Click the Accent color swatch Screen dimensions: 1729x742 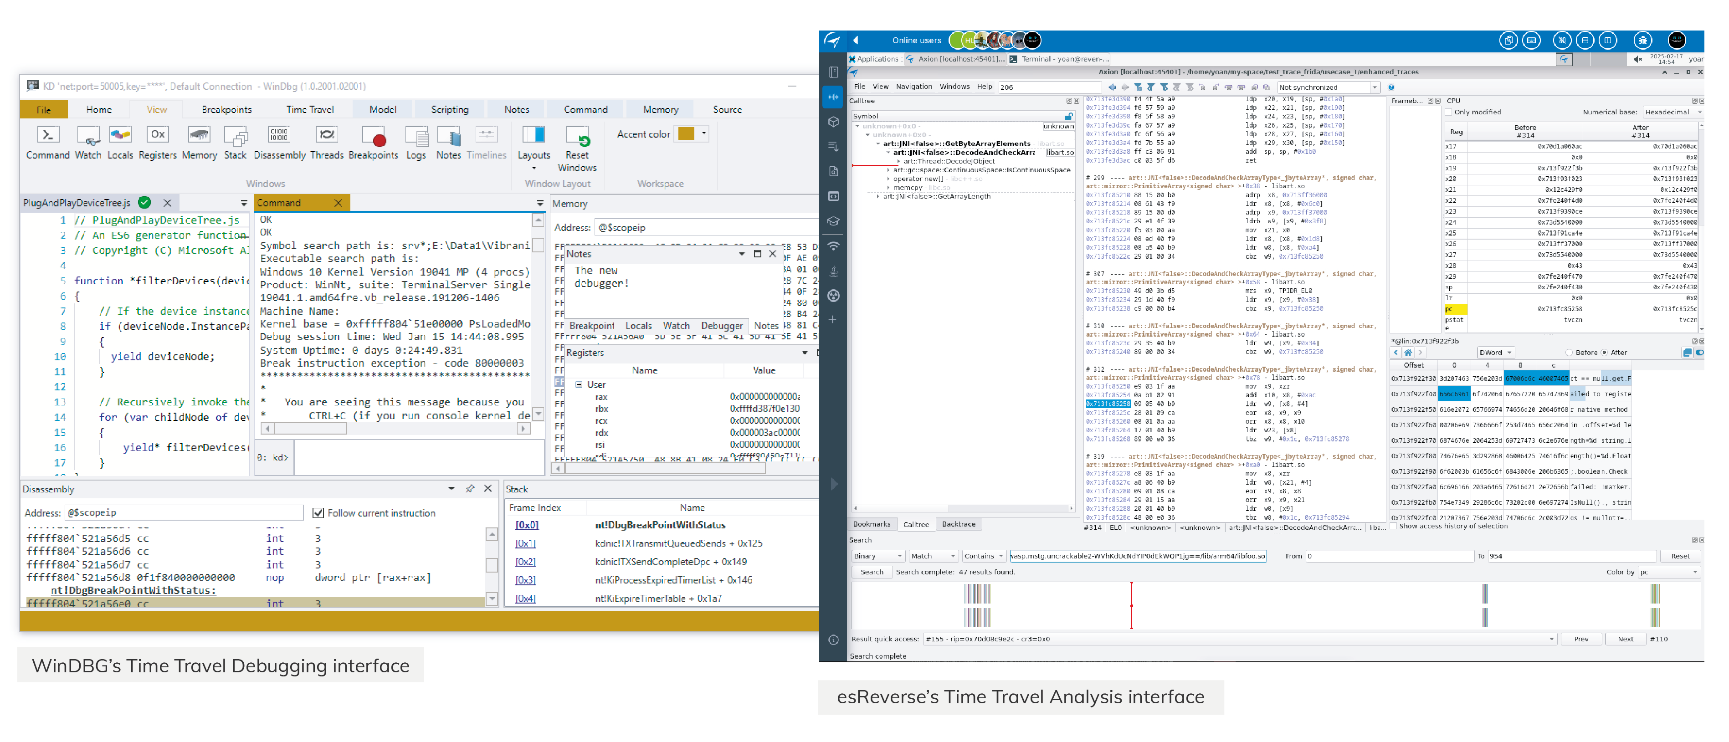pyautogui.click(x=686, y=133)
